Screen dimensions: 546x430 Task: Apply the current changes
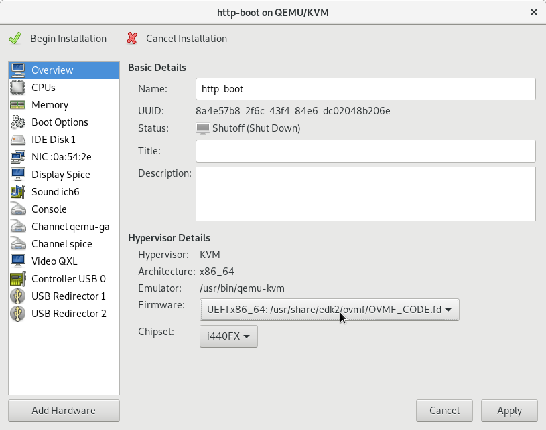click(x=508, y=410)
